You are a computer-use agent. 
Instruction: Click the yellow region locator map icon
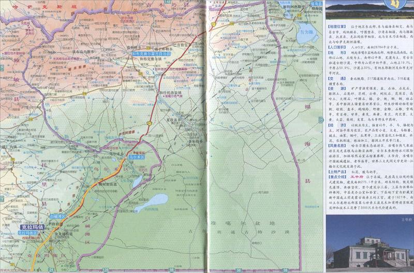398,10
